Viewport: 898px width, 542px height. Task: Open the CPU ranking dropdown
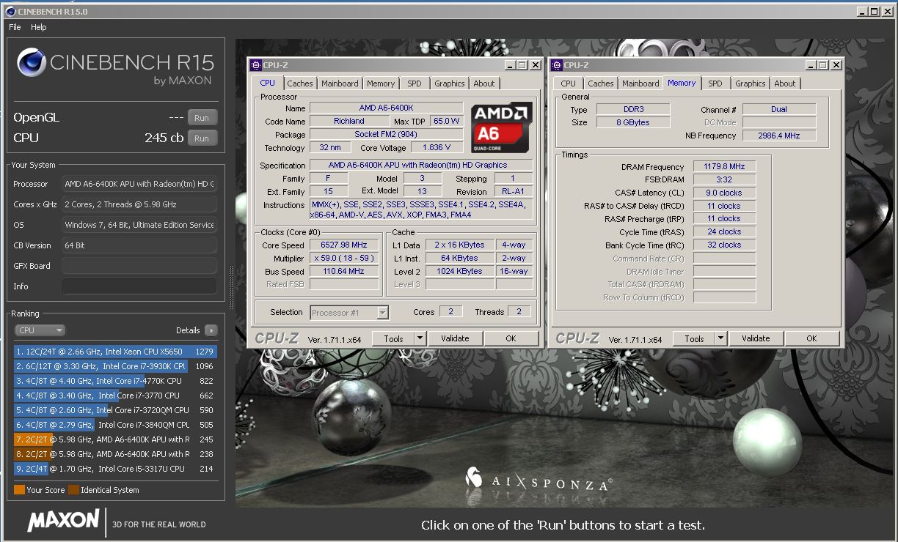[x=40, y=330]
